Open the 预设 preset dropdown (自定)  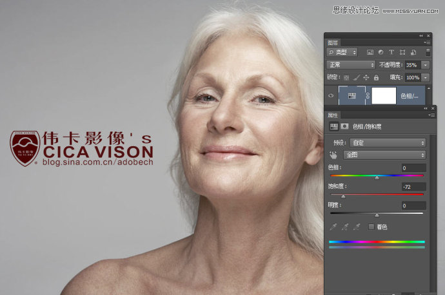[388, 142]
